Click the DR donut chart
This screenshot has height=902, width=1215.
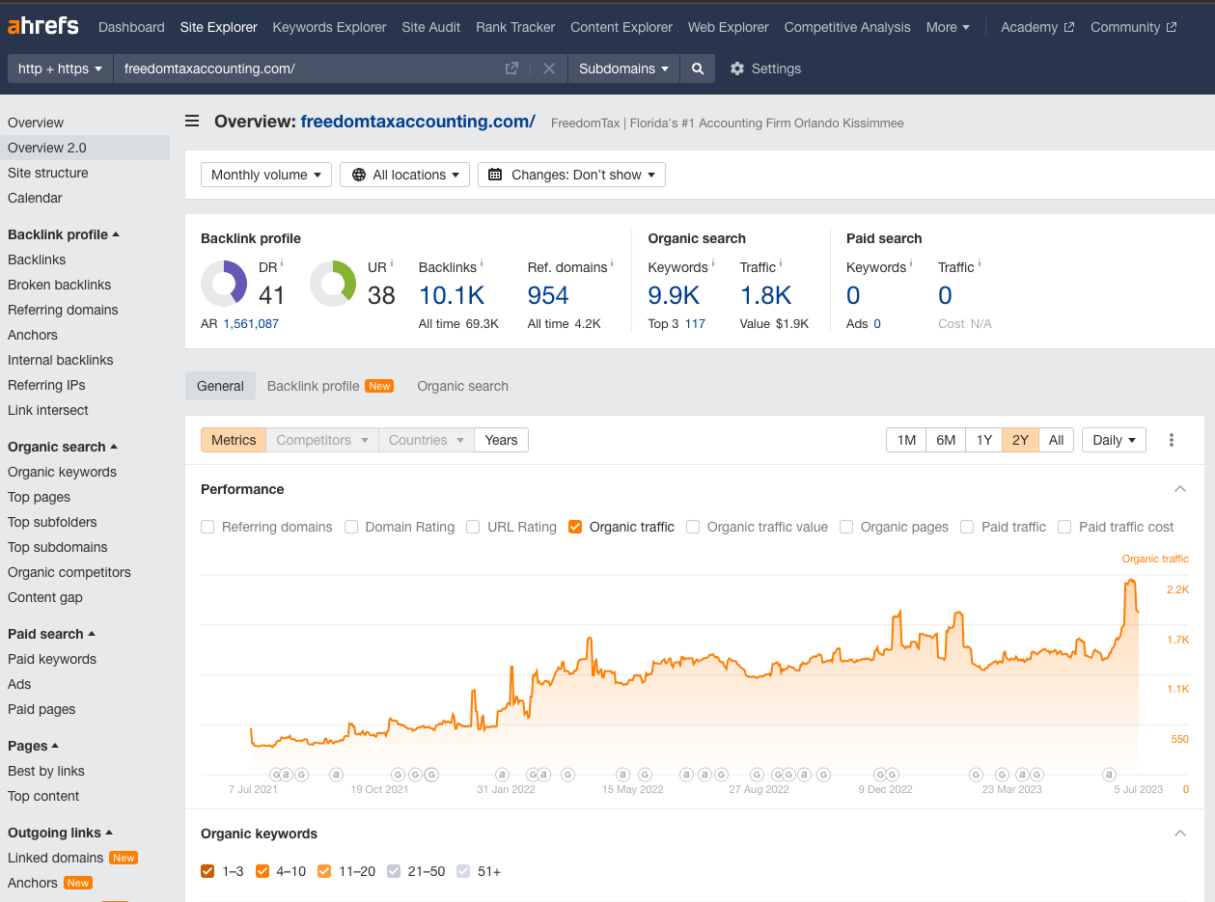(x=224, y=284)
